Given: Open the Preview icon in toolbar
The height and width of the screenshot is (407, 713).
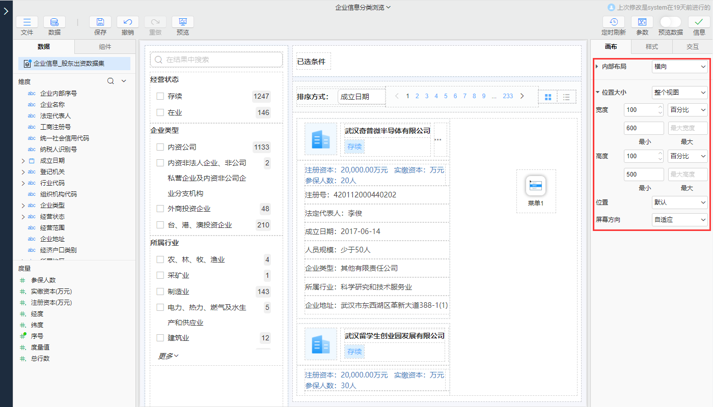Looking at the screenshot, I should [x=182, y=22].
